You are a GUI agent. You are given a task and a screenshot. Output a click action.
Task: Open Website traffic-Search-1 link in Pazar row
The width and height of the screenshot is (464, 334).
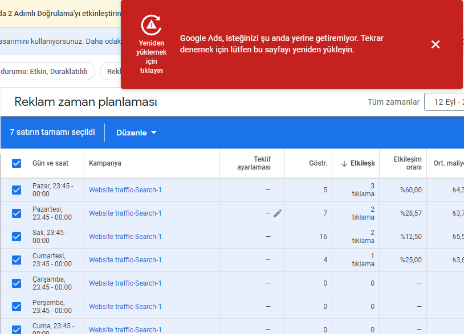click(125, 190)
